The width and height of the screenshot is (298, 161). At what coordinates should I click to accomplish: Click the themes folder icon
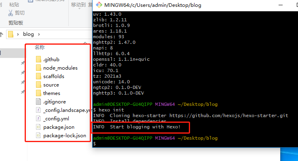pos(38,93)
